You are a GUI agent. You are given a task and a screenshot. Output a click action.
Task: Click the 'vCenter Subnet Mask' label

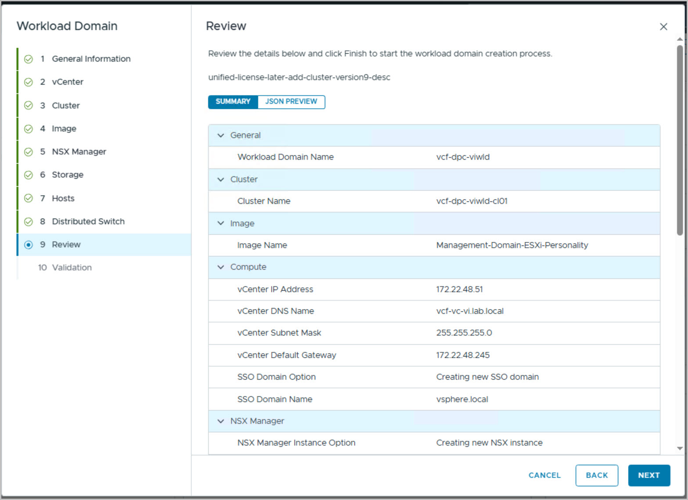coord(279,333)
